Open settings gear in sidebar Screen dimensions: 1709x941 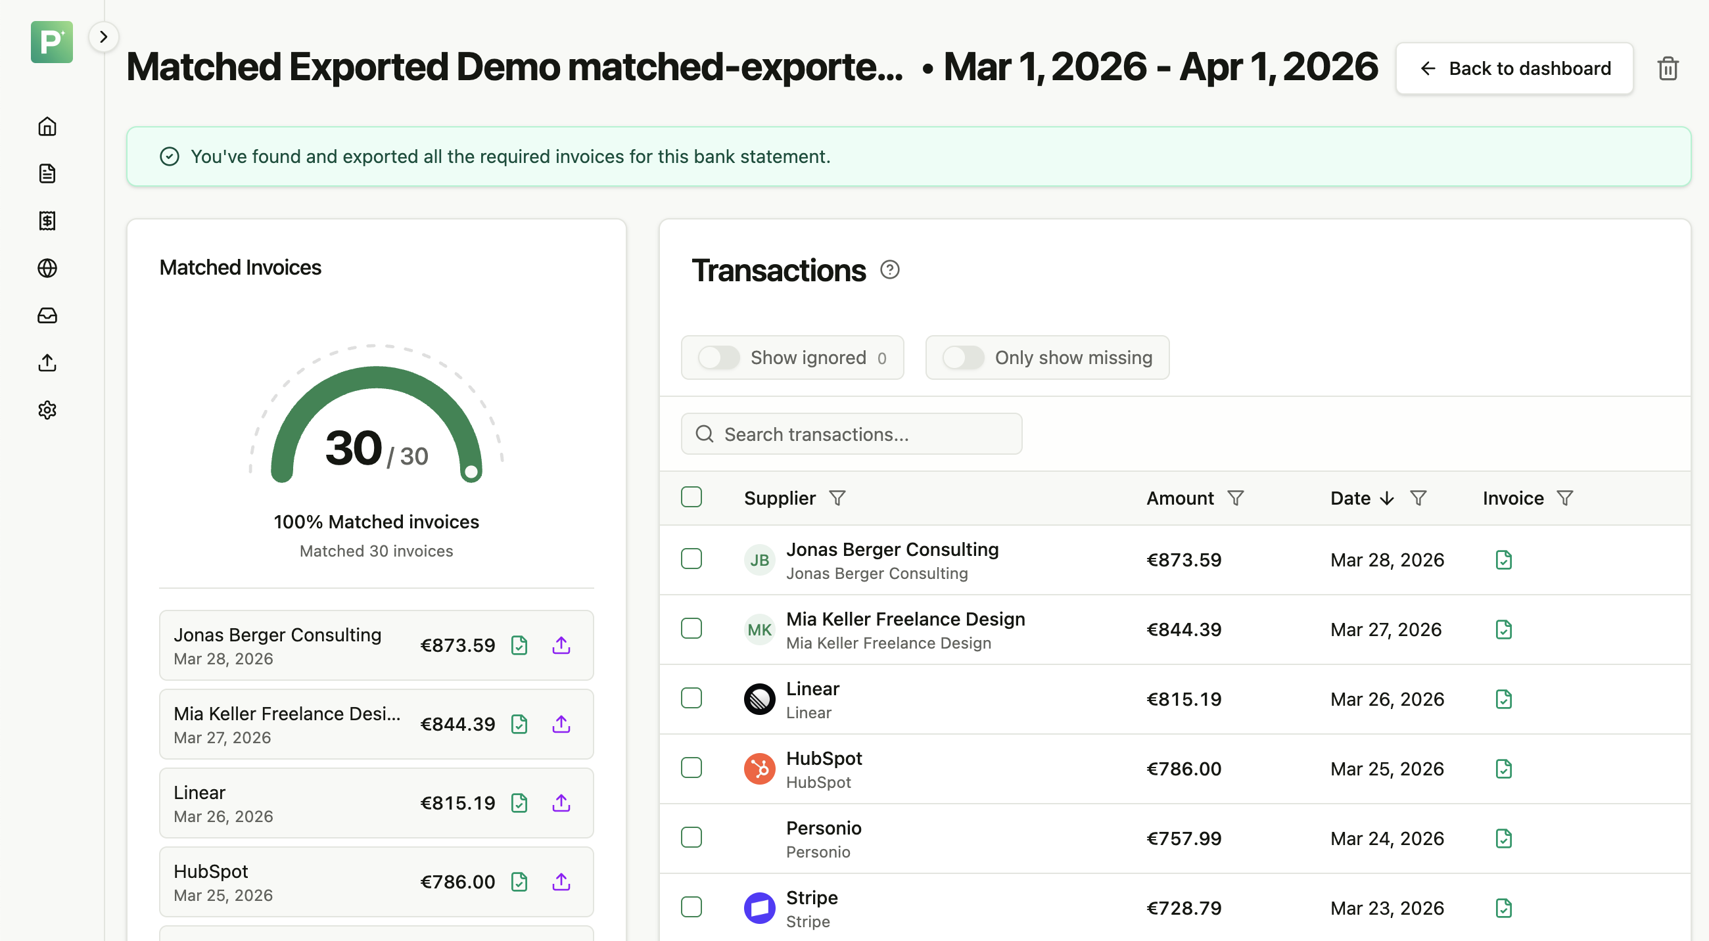pyautogui.click(x=47, y=410)
